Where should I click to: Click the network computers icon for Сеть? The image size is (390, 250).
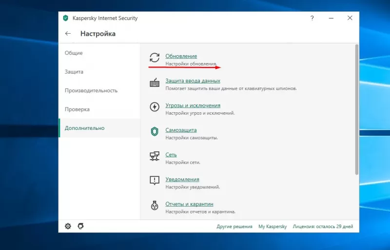coord(155,156)
